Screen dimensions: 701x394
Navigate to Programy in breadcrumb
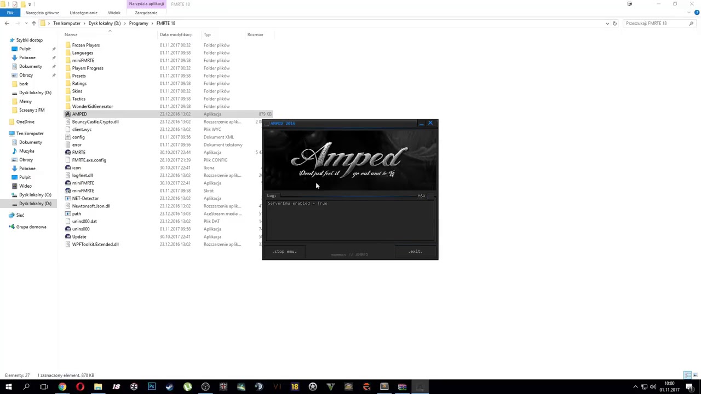coord(139,24)
